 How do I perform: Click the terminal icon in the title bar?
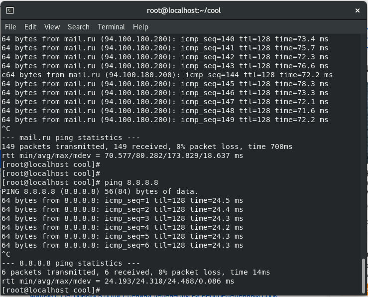pos(10,10)
